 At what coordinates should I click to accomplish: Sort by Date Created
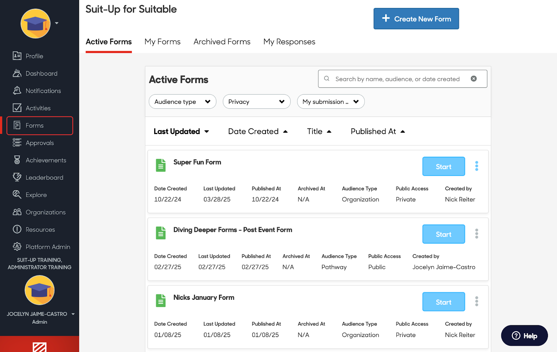(x=258, y=131)
